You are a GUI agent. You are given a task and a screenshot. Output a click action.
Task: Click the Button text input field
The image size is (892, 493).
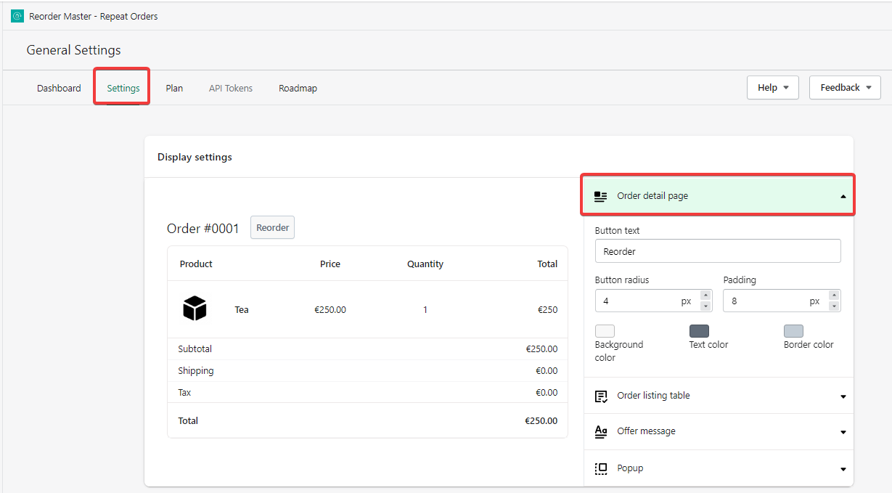click(717, 251)
